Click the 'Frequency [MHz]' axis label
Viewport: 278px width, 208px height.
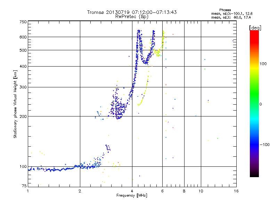[x=132, y=196]
